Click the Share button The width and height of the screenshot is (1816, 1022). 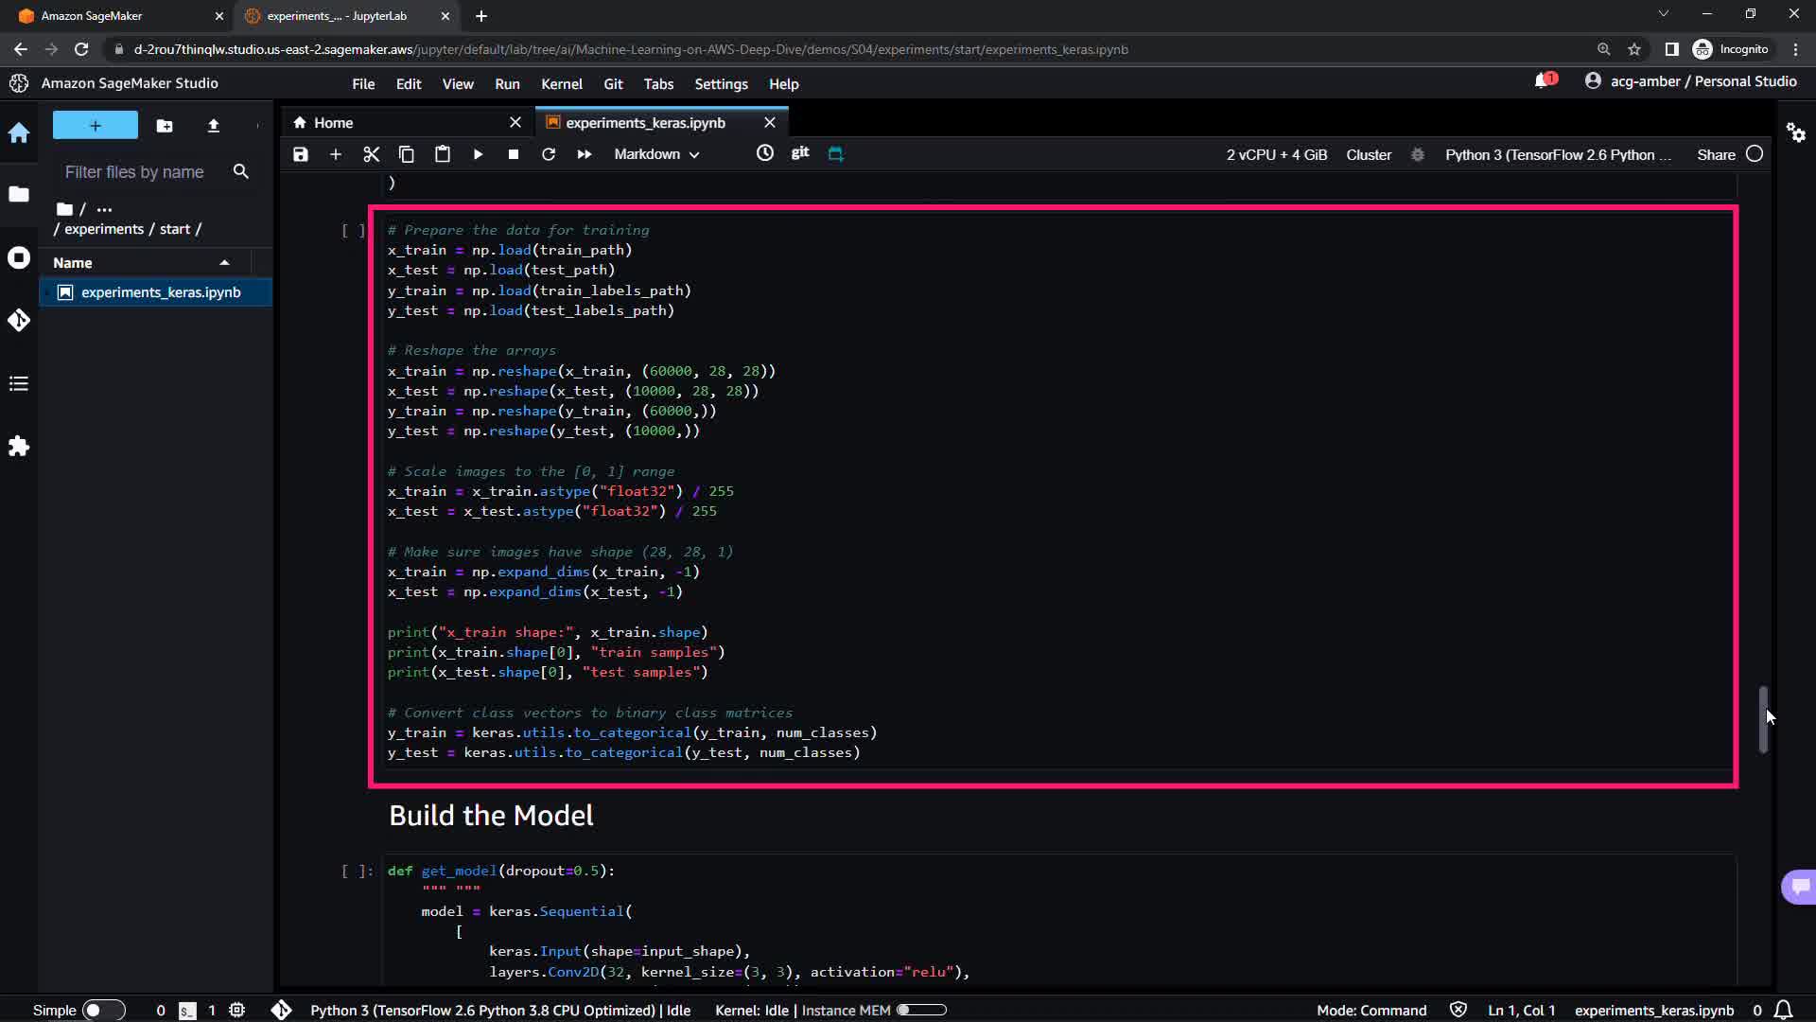point(1716,154)
